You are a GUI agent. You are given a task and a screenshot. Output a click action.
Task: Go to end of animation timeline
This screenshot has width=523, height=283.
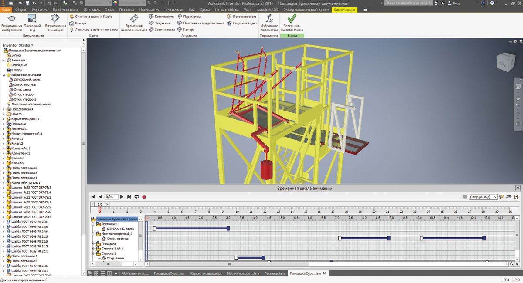tap(129, 197)
